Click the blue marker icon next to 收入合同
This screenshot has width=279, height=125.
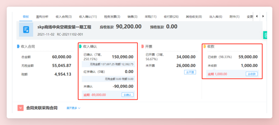tap(18, 47)
